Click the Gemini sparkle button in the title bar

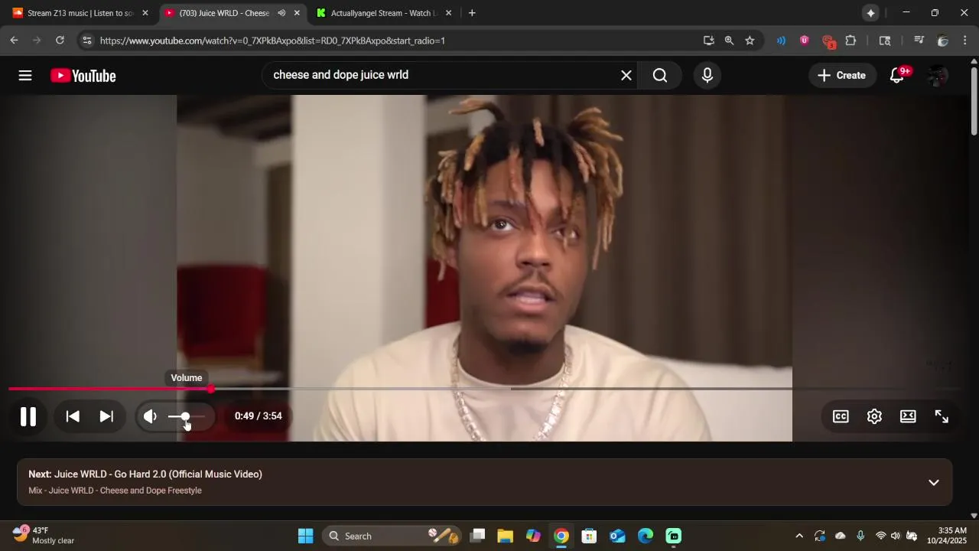870,13
